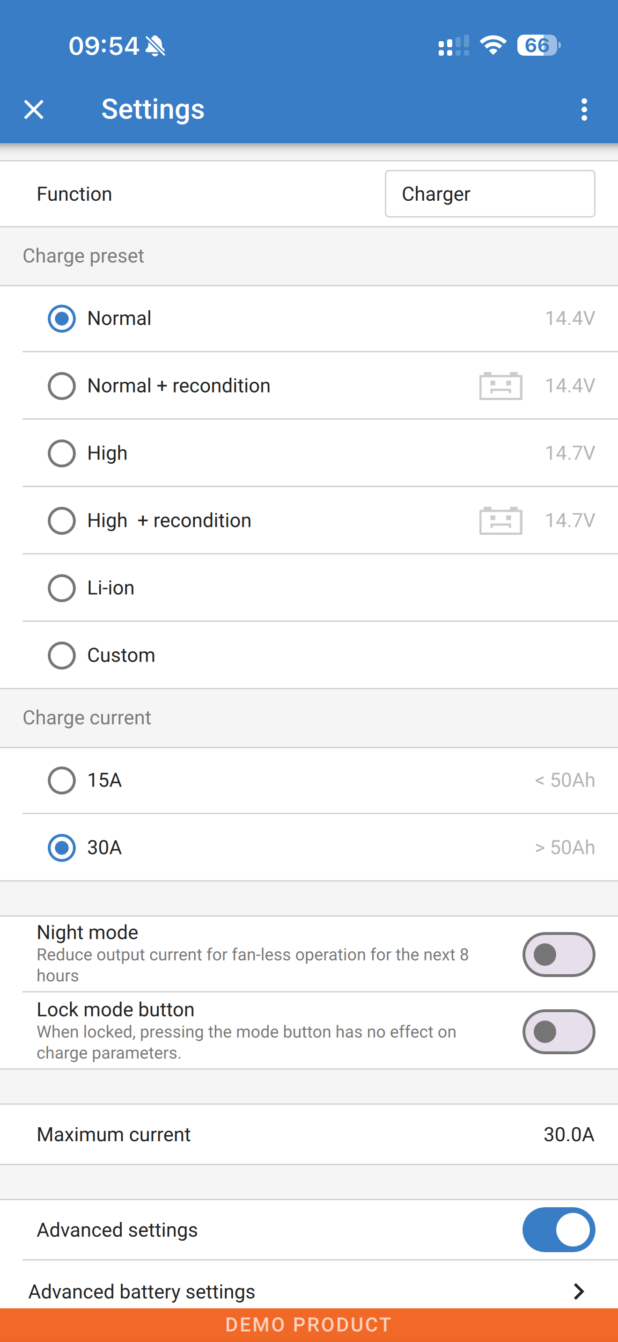
Task: Tap the Wi-Fi status icon
Action: coord(493,45)
